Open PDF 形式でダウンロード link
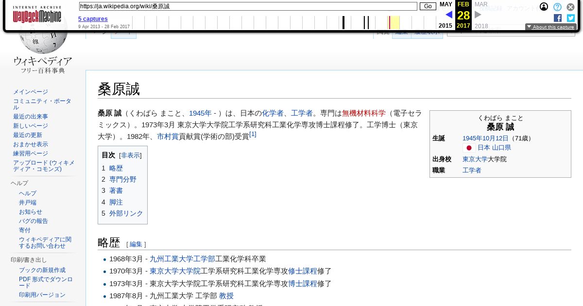 46,282
